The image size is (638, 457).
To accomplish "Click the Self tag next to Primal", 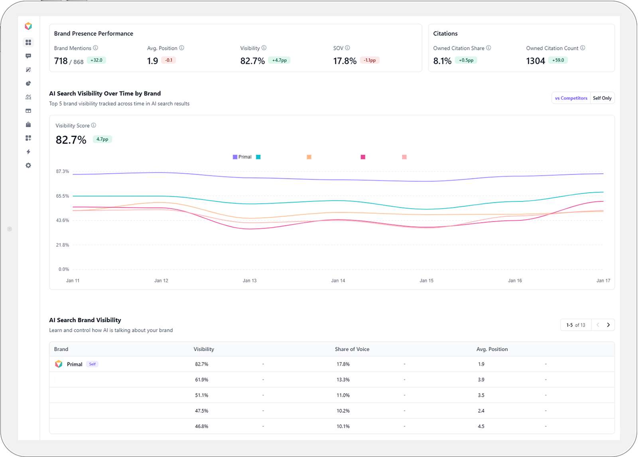I will [x=92, y=364].
